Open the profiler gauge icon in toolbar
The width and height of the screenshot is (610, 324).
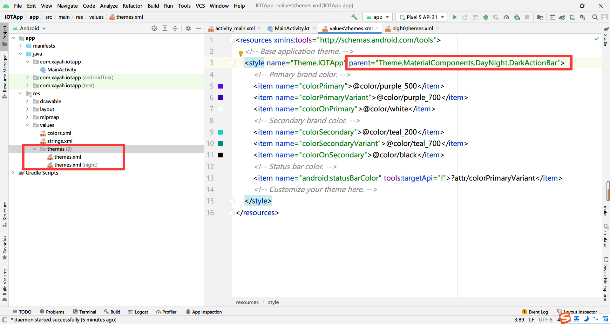(x=506, y=17)
